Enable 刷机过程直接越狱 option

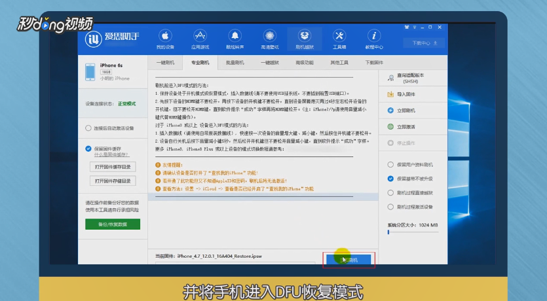coord(390,192)
